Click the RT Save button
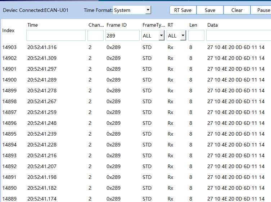 coord(183,10)
